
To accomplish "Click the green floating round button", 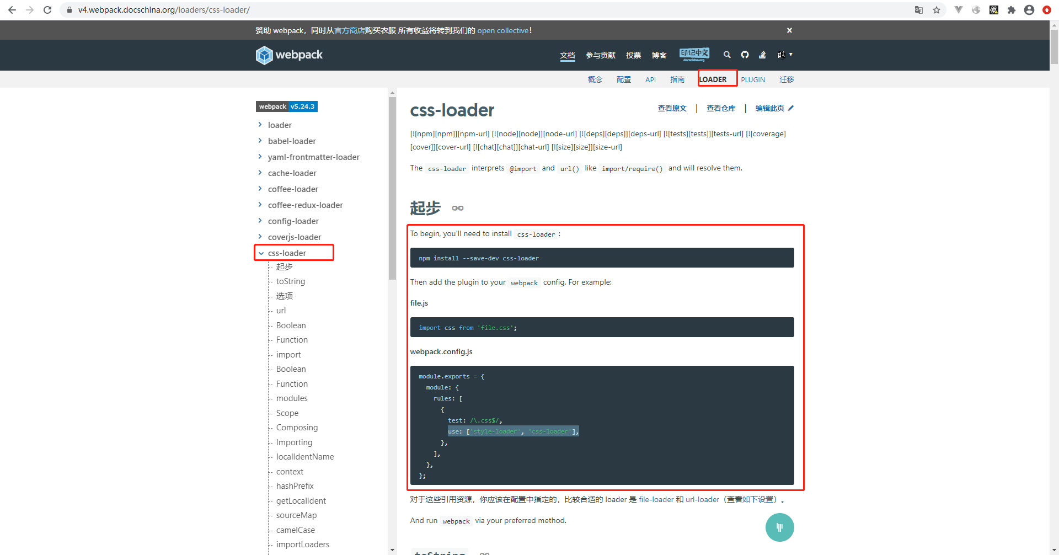I will coord(779,527).
